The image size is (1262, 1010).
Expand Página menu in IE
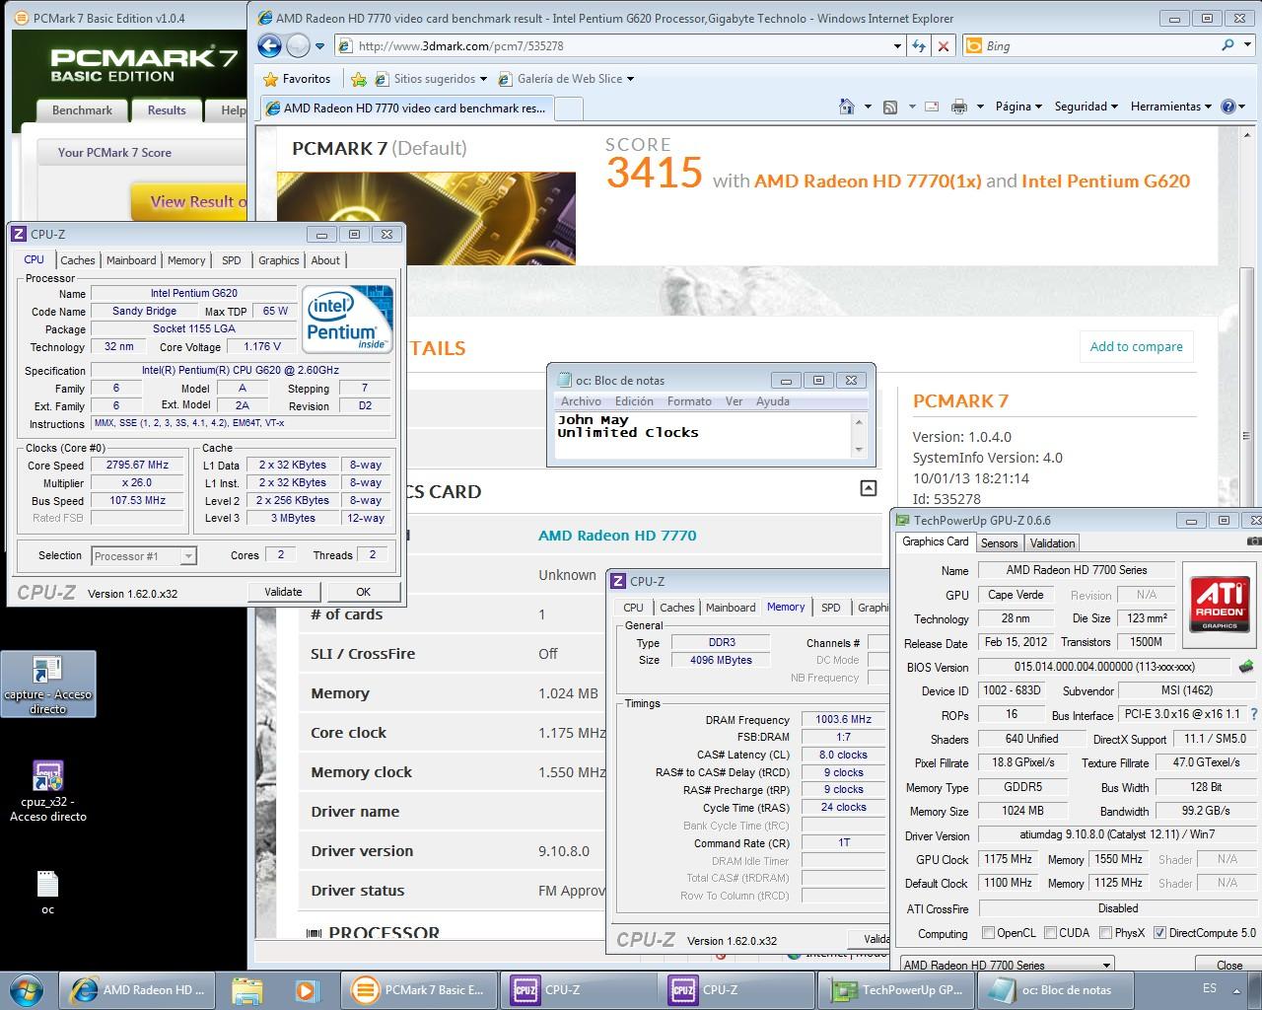click(1018, 107)
